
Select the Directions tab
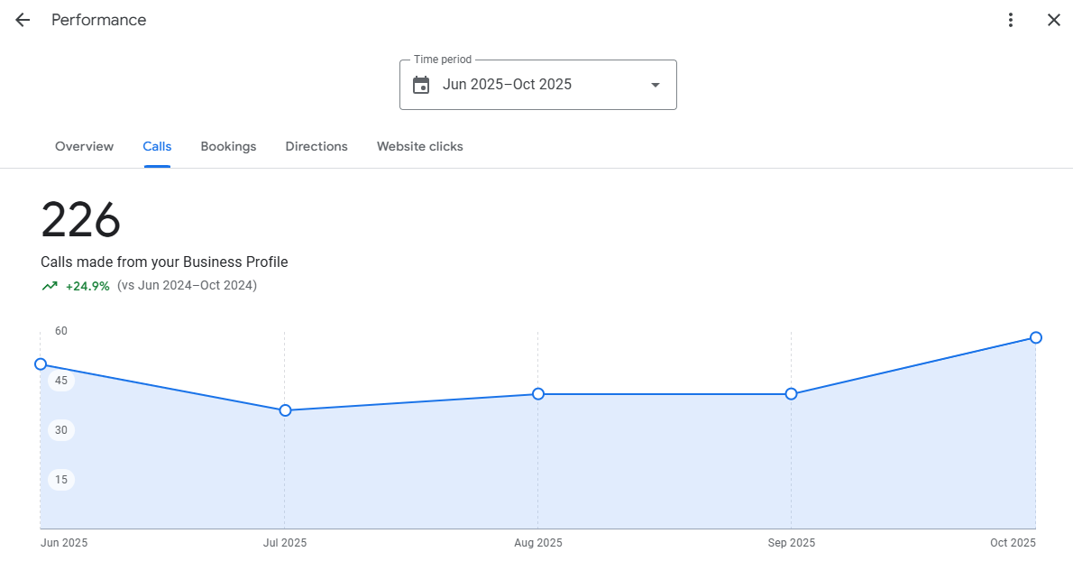pyautogui.click(x=316, y=146)
